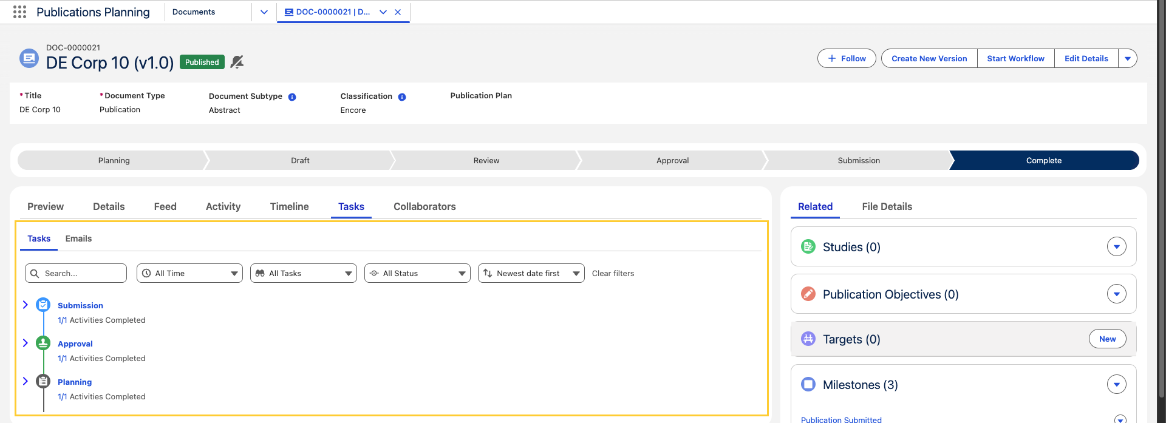The height and width of the screenshot is (423, 1166).
Task: Open the Publication Objectives card dropdown menu
Action: [x=1117, y=294]
